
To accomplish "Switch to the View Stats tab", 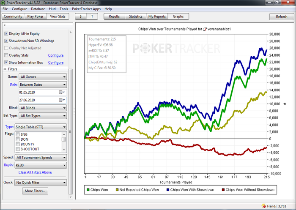I will 58,16.
